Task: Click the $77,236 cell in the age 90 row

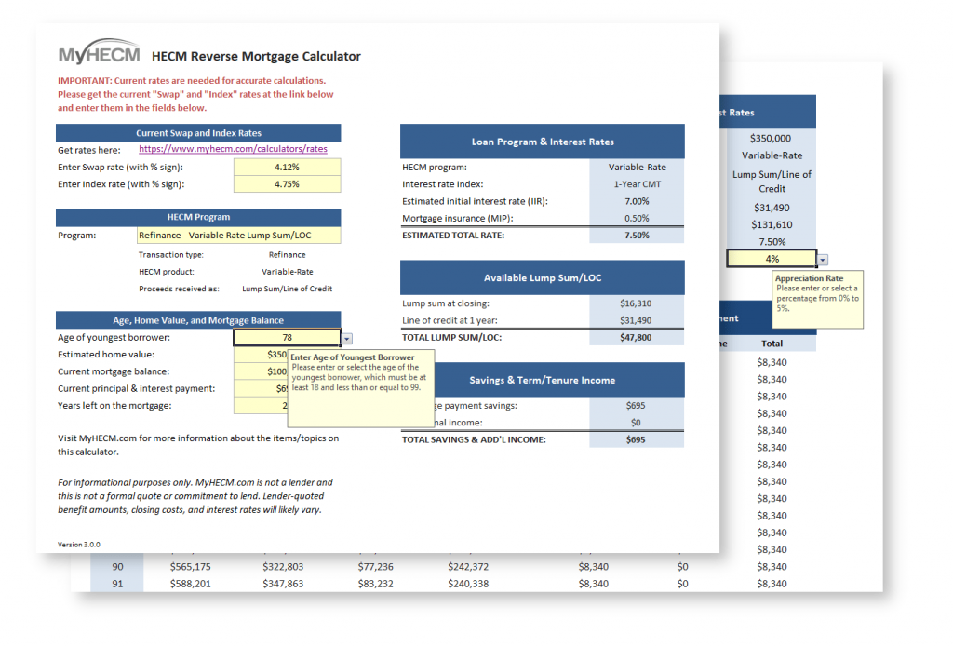Action: tap(375, 567)
